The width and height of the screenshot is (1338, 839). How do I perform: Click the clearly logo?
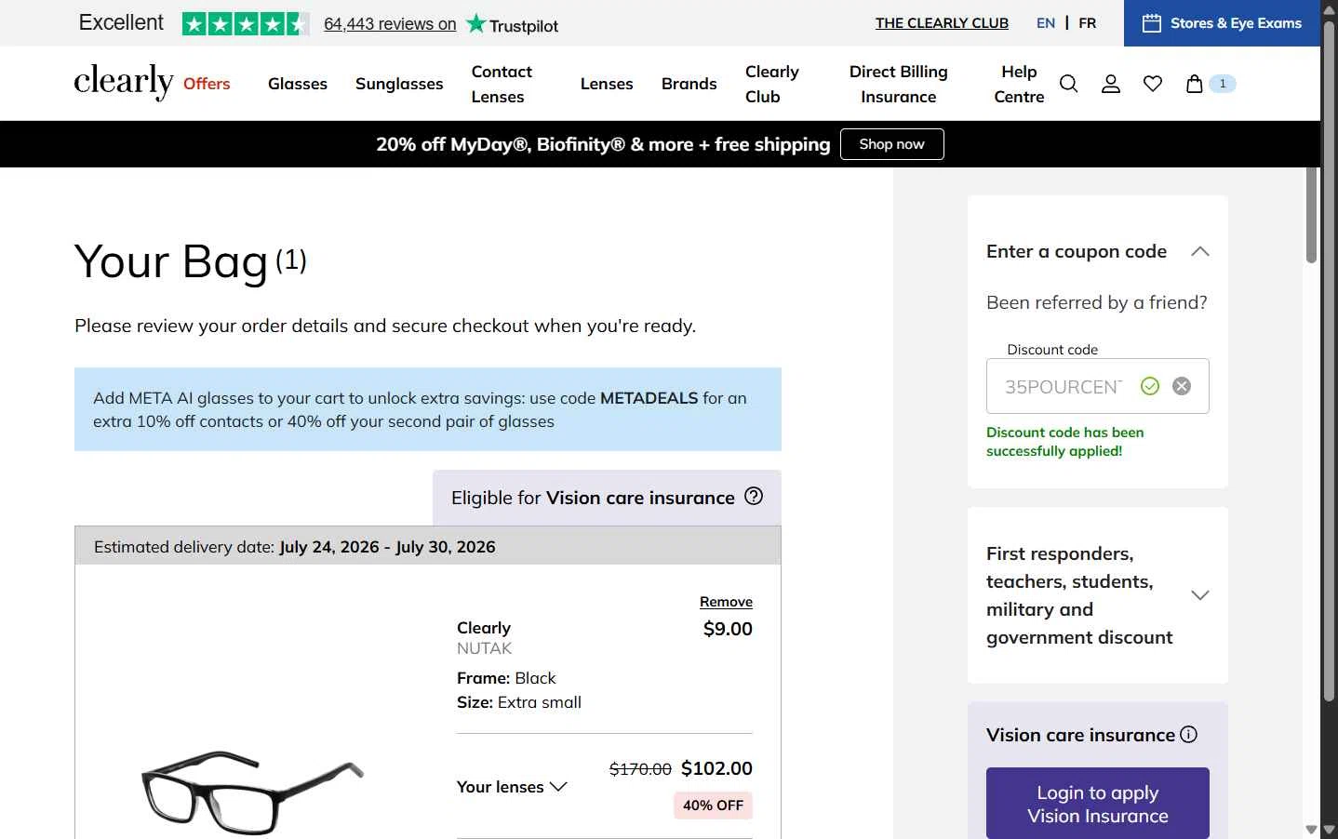coord(124,82)
